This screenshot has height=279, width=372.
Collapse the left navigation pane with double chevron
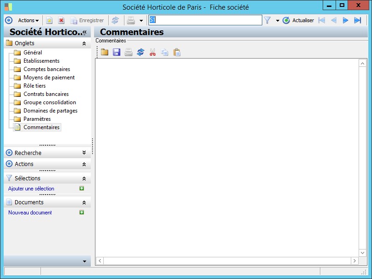(x=84, y=32)
